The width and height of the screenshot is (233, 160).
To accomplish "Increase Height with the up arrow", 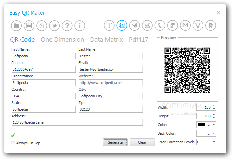I will click(214, 114).
